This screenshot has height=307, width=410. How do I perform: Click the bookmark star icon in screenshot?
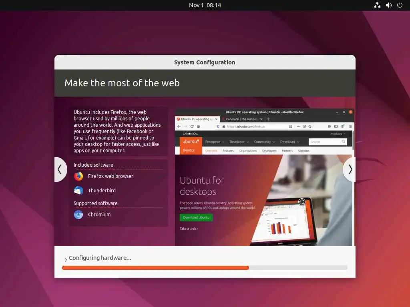[310, 126]
